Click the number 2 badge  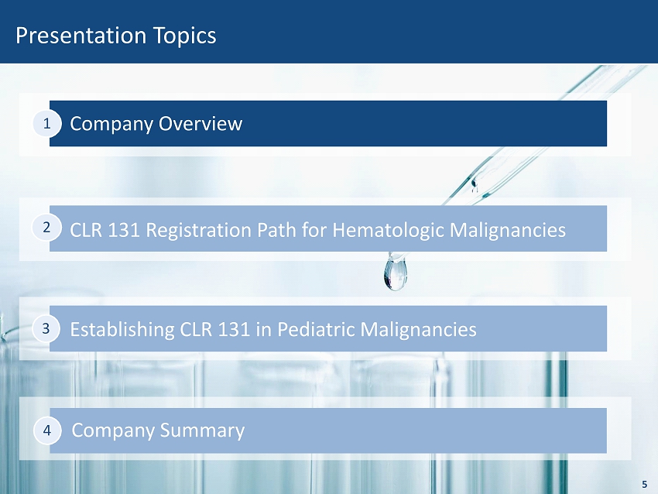tap(47, 228)
